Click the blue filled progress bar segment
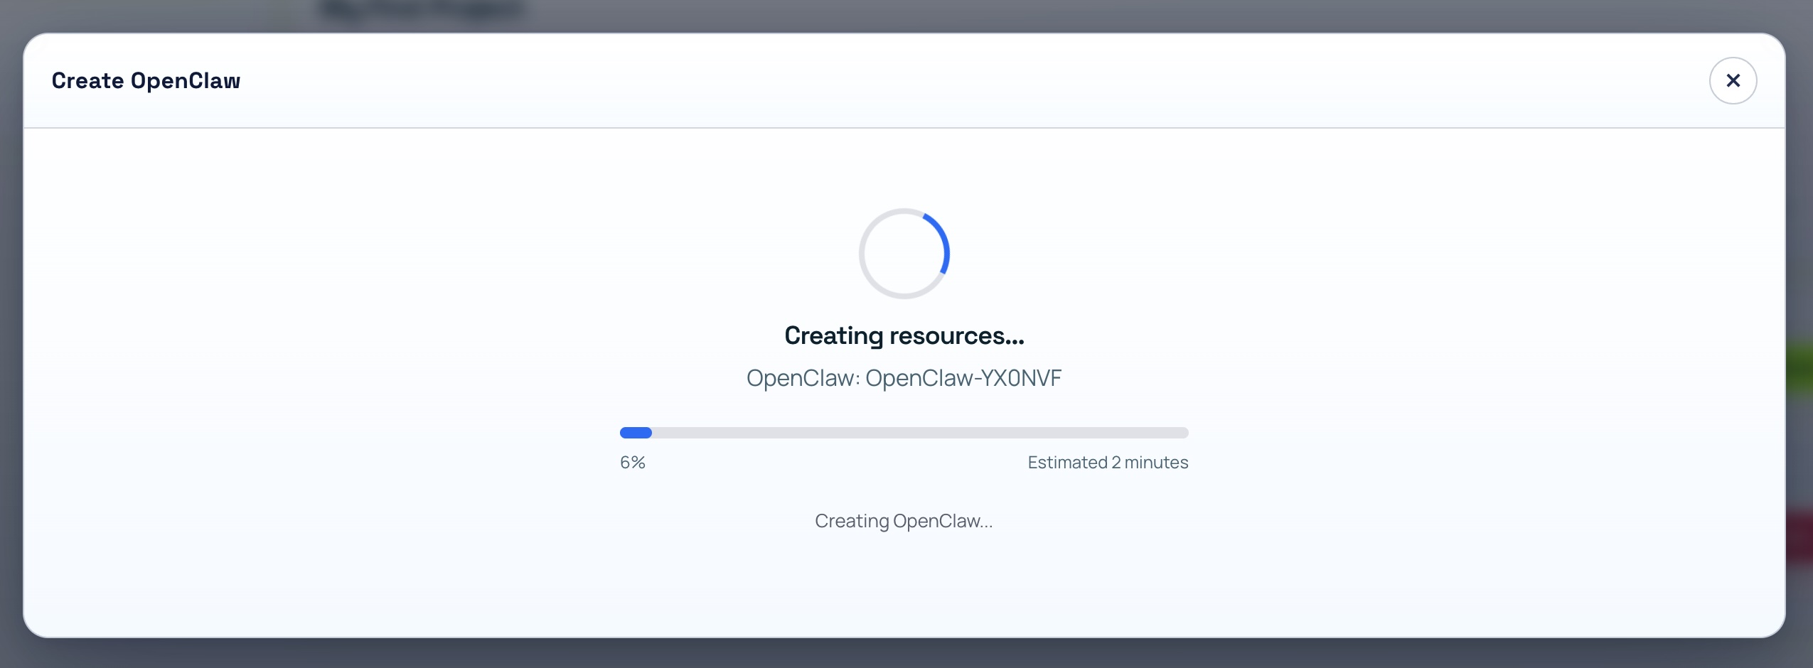The height and width of the screenshot is (668, 1813). pos(636,433)
